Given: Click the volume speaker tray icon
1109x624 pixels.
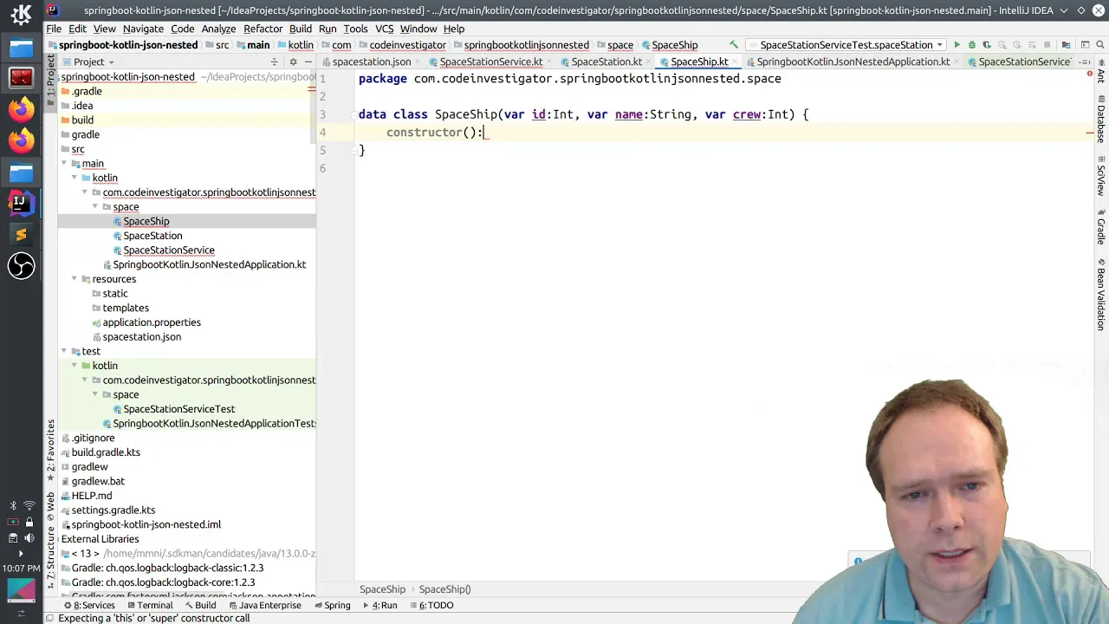Looking at the screenshot, I should tap(29, 537).
